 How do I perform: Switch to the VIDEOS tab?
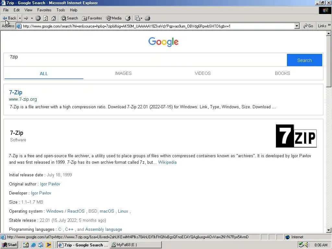tap(203, 73)
